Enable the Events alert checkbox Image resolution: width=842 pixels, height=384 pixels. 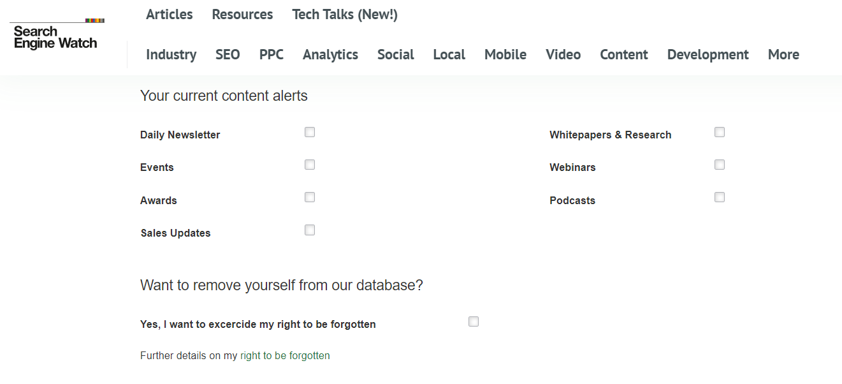pyautogui.click(x=310, y=165)
